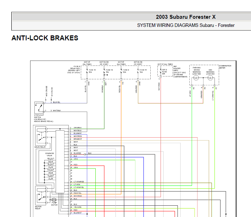Click the motor relay symbol

coord(41,195)
